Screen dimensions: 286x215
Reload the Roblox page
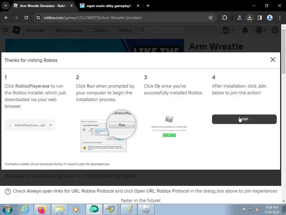[x=26, y=18]
